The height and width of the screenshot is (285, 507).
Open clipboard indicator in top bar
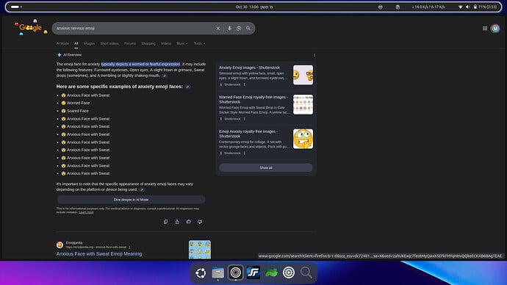(398, 7)
